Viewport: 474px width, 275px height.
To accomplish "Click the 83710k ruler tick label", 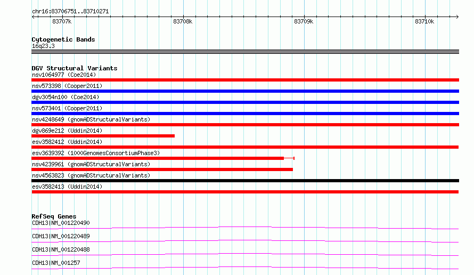I will click(x=424, y=21).
